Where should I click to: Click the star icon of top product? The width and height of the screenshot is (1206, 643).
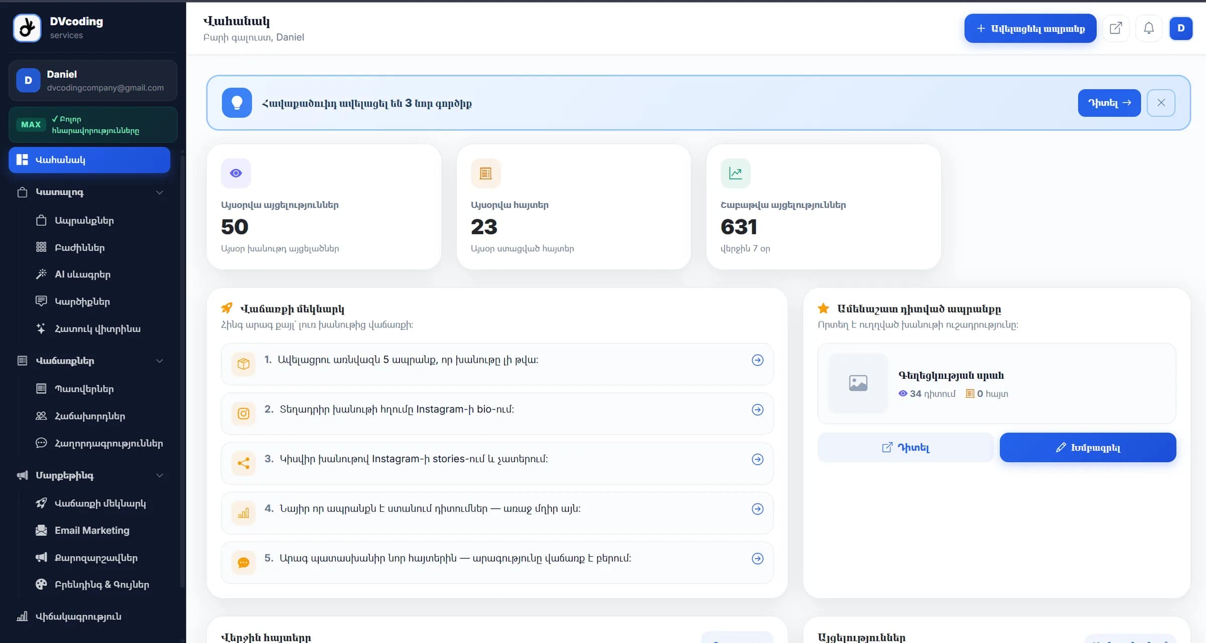[x=823, y=308]
